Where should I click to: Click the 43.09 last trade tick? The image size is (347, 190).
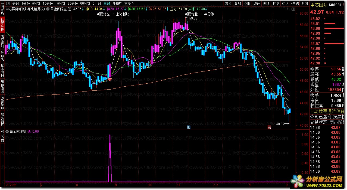pos(327,171)
